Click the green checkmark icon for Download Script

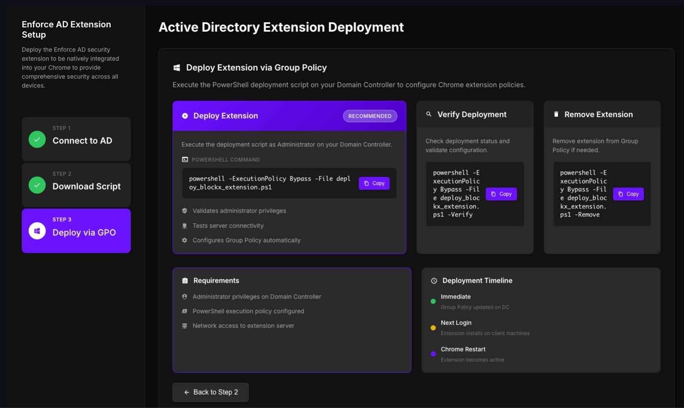click(37, 185)
